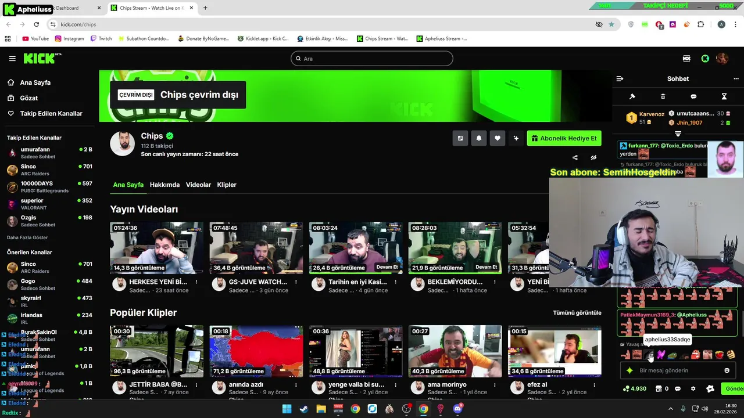744x418 pixels.
Task: Open new browser tab
Action: [x=205, y=8]
